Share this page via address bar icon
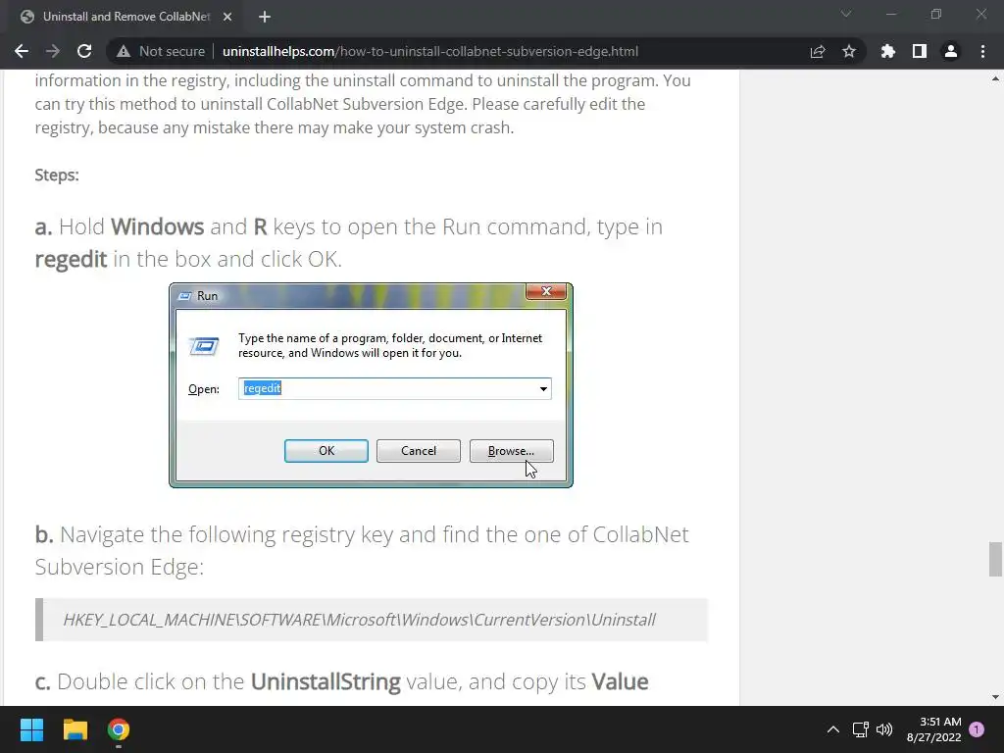 818,51
